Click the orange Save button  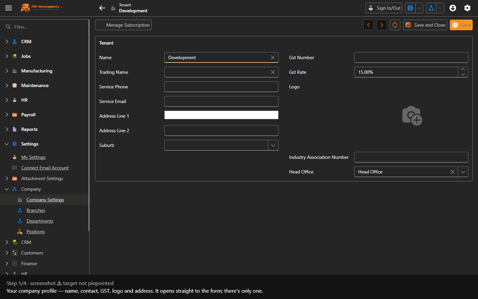click(461, 25)
